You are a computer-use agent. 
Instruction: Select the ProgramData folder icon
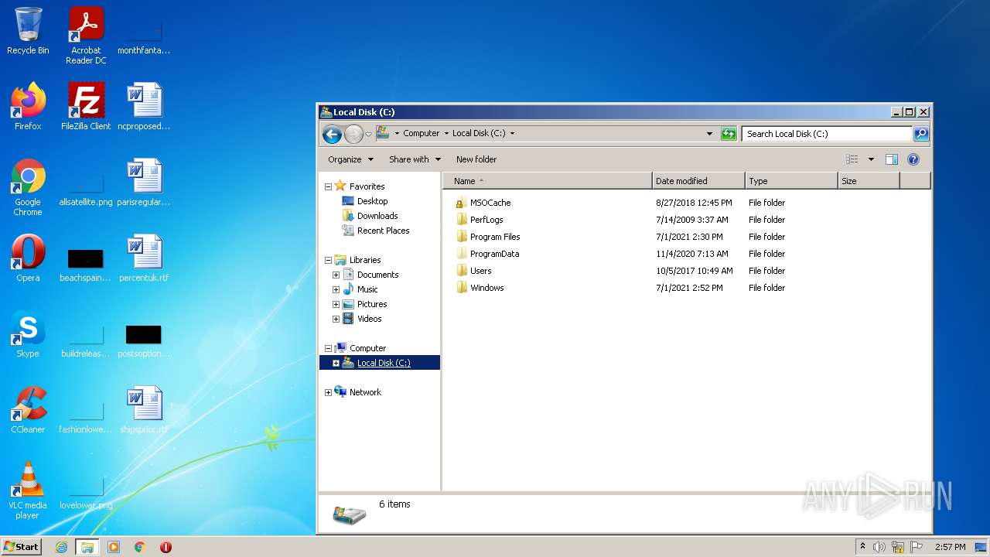click(461, 254)
